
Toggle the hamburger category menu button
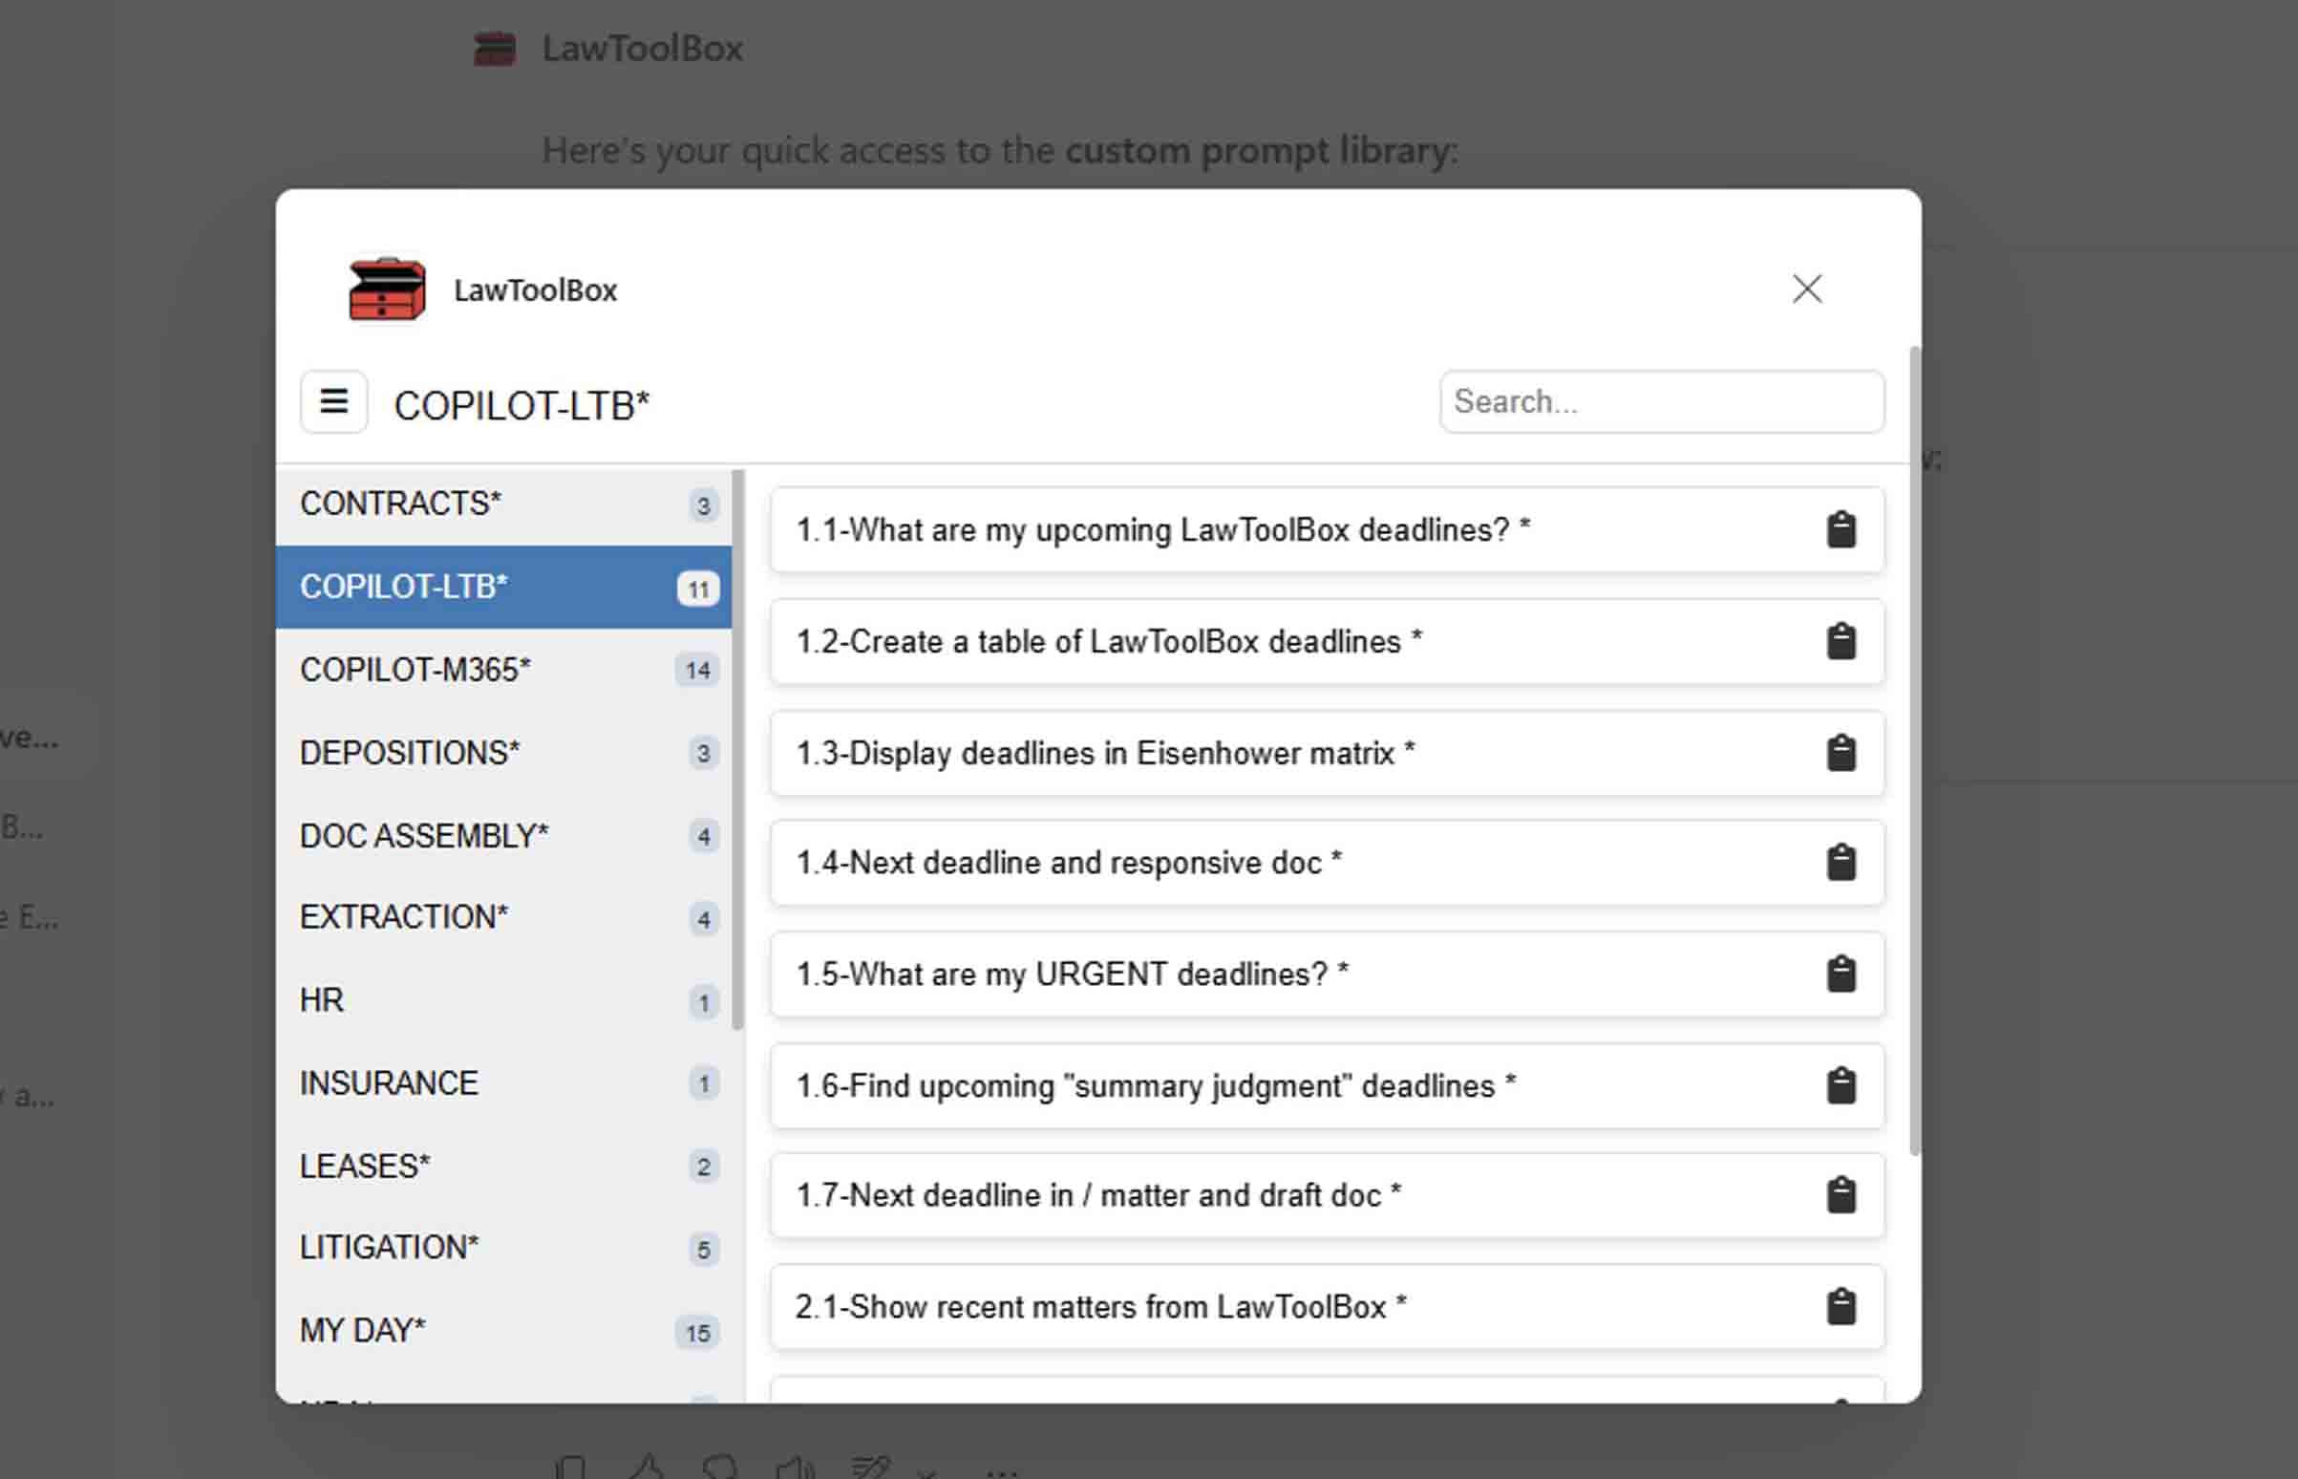click(x=333, y=401)
